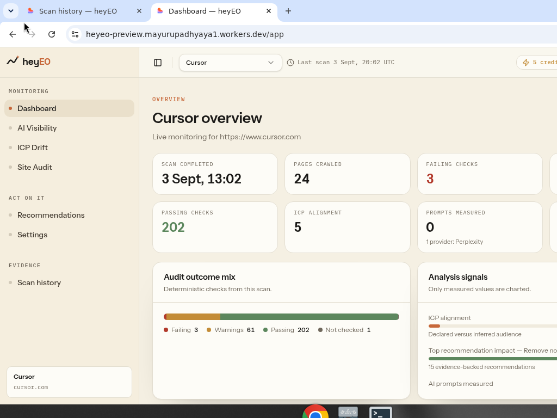
Task: Click the Cursor cursor.com site card
Action: coord(69,382)
